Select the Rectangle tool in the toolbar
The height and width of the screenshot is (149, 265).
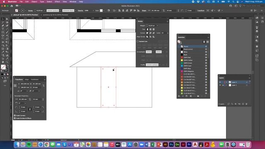click(x=3, y=32)
